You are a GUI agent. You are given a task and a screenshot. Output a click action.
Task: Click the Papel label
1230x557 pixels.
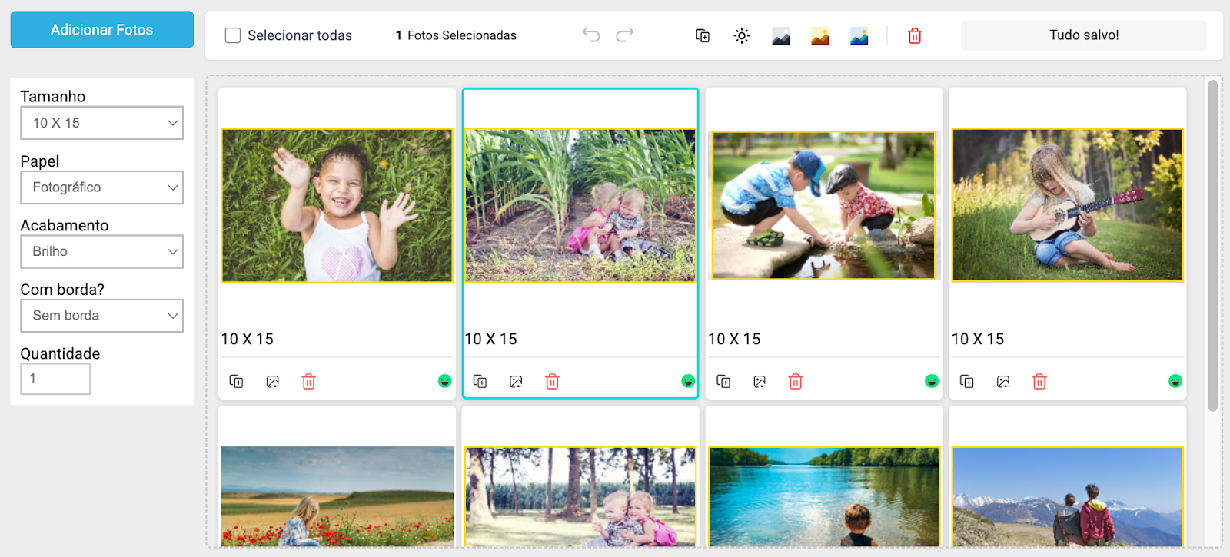pos(40,161)
